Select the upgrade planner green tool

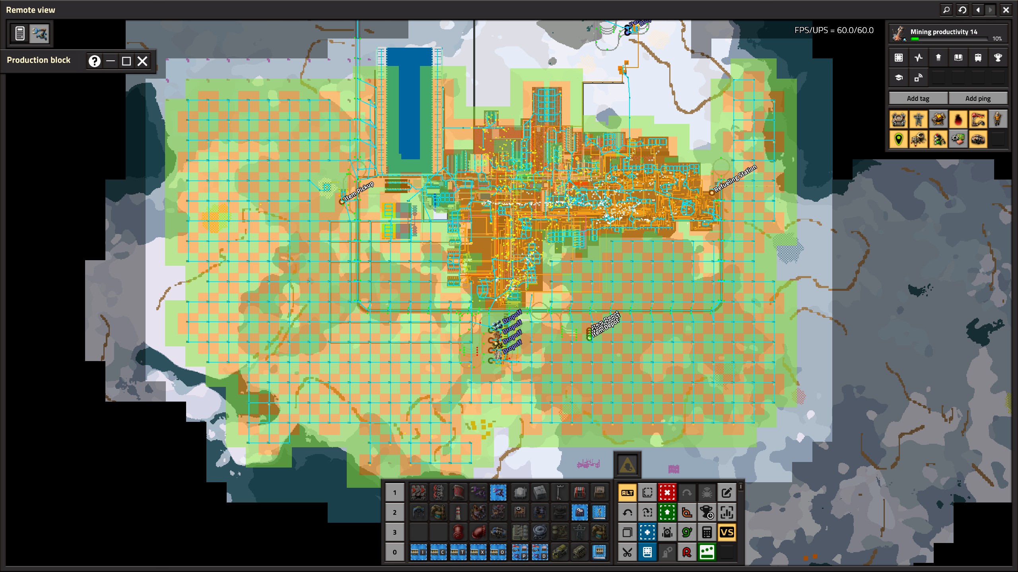(667, 512)
